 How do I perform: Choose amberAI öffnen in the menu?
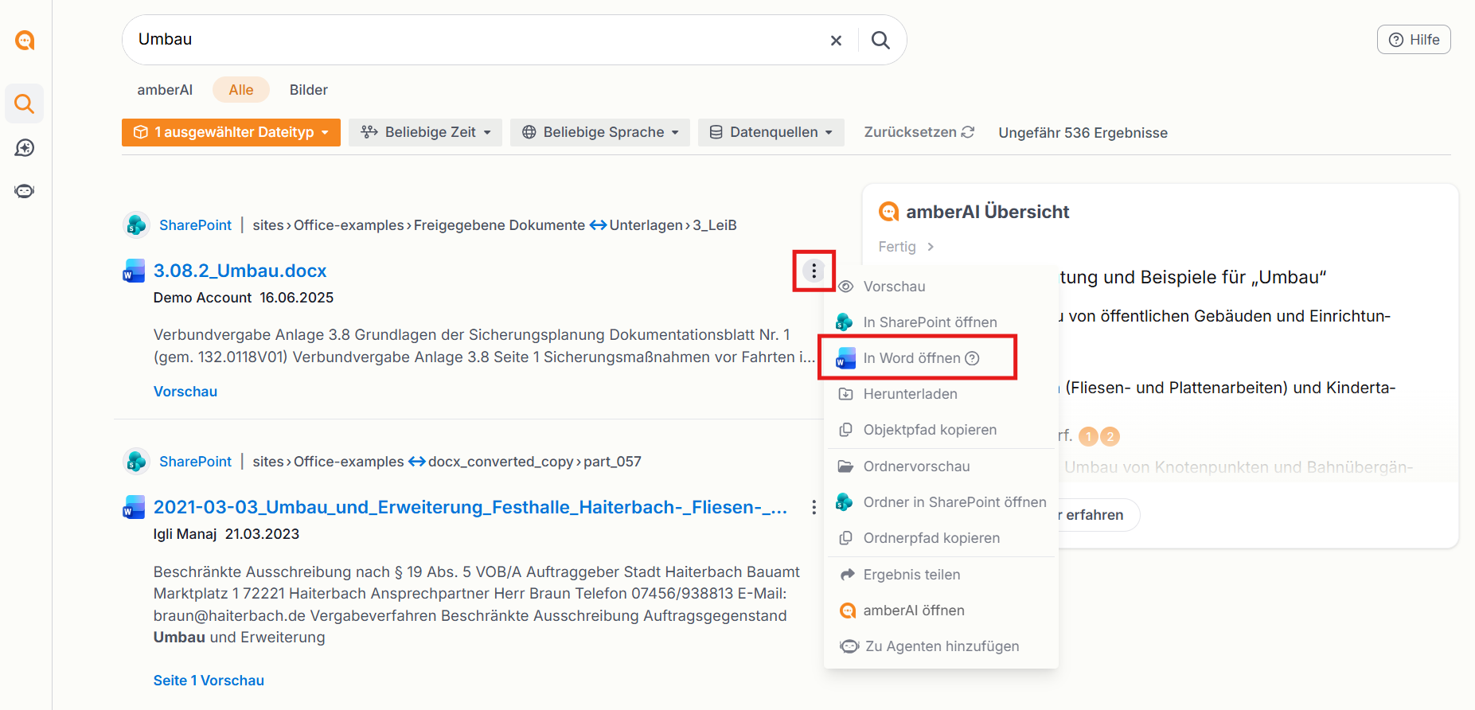pos(941,611)
